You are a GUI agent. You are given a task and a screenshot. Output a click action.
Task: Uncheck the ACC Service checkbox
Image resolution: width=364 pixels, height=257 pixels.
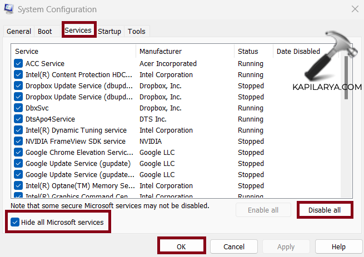pos(18,64)
